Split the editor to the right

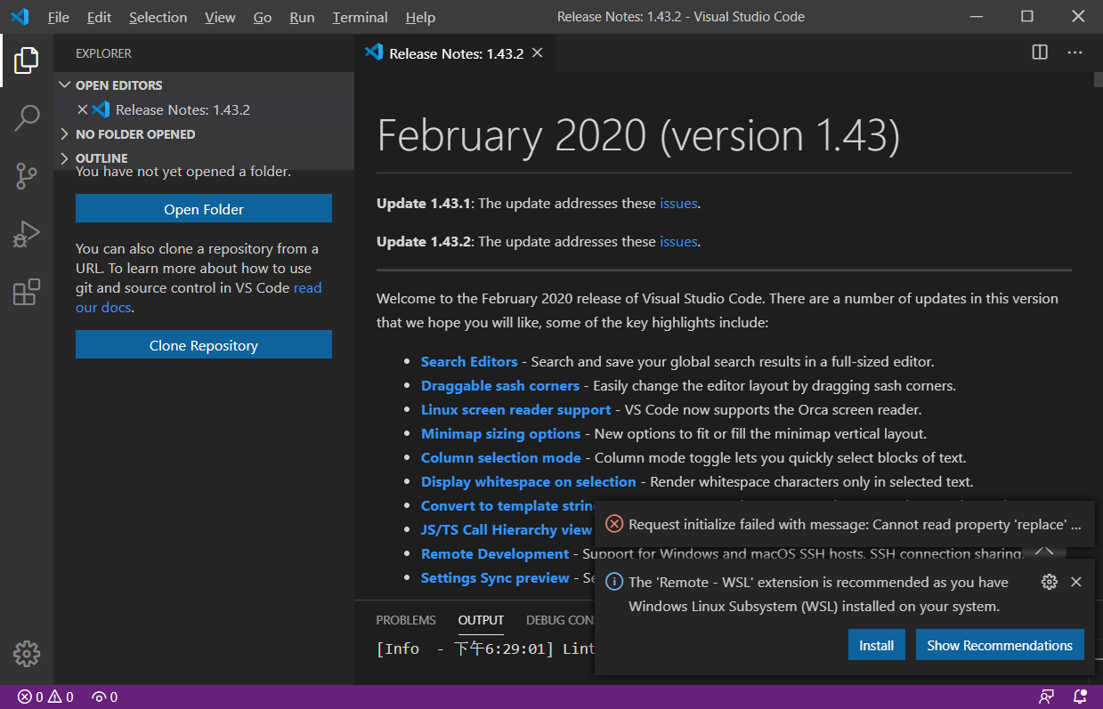[1040, 52]
